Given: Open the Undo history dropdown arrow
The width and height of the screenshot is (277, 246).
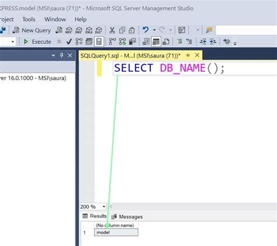Looking at the screenshot, I should (154, 30).
